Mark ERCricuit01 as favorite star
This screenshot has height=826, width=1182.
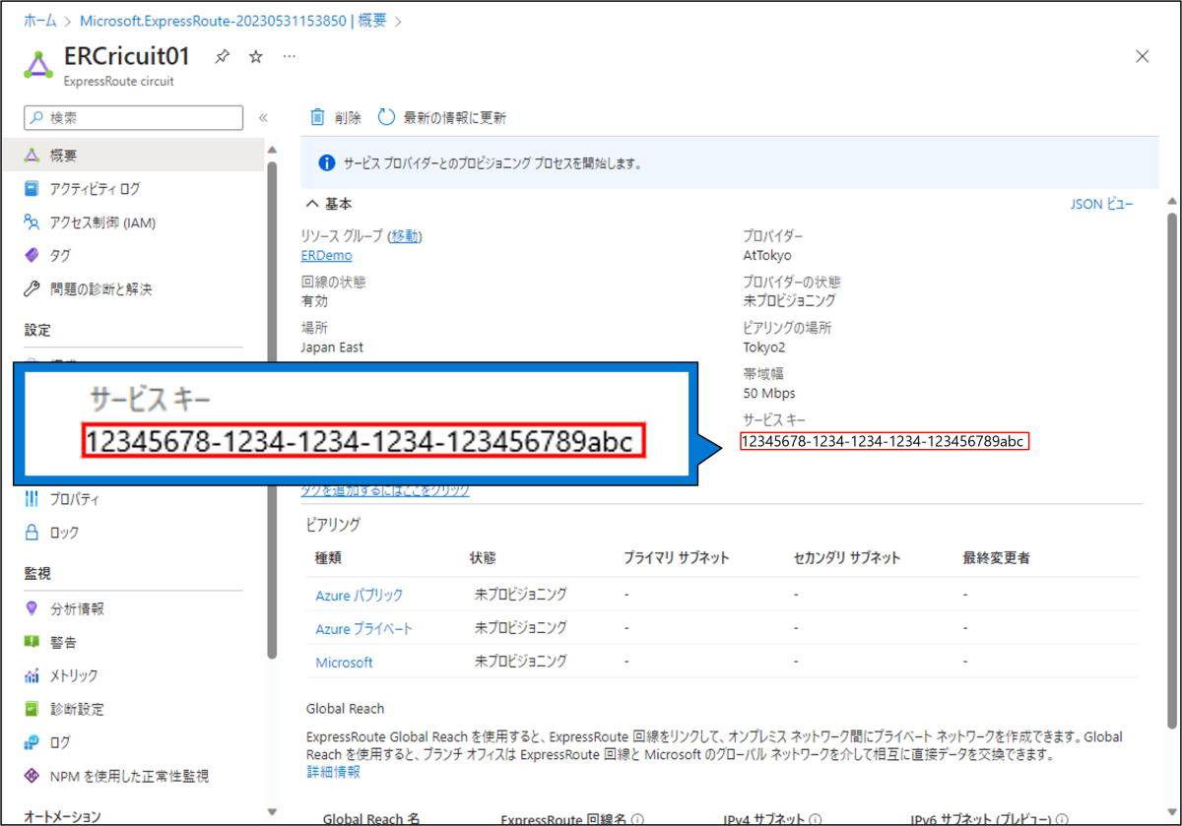(x=256, y=57)
